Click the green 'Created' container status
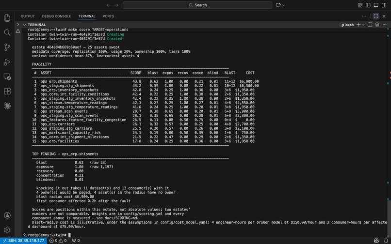Screen dimensions: 391x244 pos(114,39)
